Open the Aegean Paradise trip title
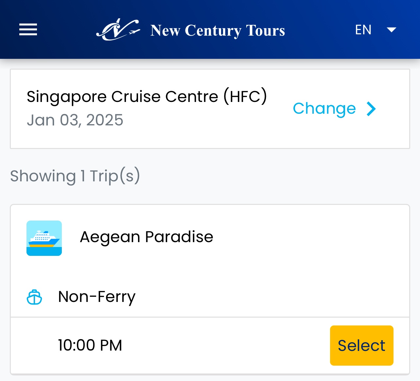 [147, 237]
